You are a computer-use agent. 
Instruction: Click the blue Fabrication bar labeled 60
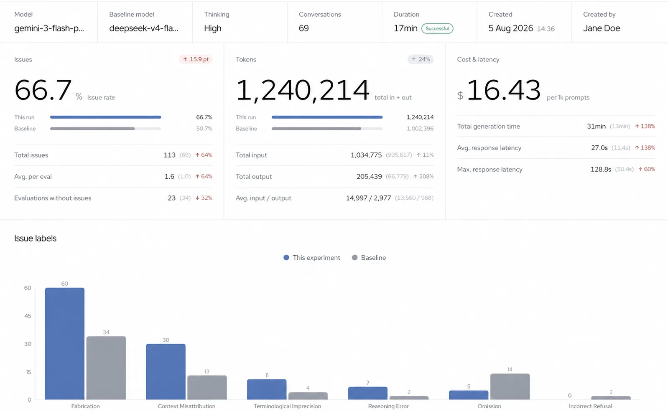[65, 343]
